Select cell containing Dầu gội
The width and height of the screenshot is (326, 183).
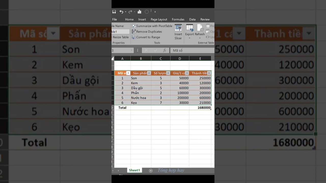[x=141, y=88]
